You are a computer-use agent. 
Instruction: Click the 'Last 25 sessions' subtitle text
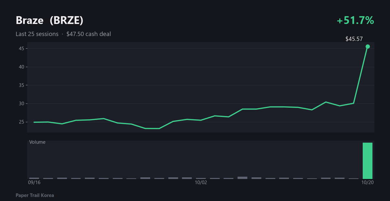click(x=37, y=34)
